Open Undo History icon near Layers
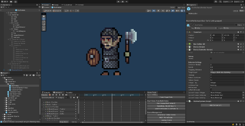This screenshot has height=126, width=245. (216, 2)
